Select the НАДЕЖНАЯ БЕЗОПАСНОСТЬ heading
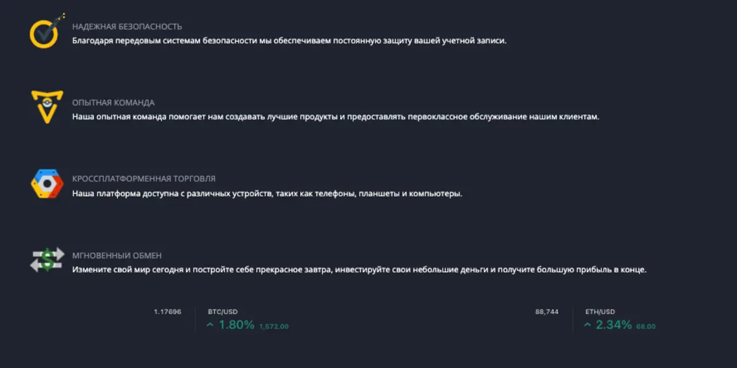 [127, 26]
